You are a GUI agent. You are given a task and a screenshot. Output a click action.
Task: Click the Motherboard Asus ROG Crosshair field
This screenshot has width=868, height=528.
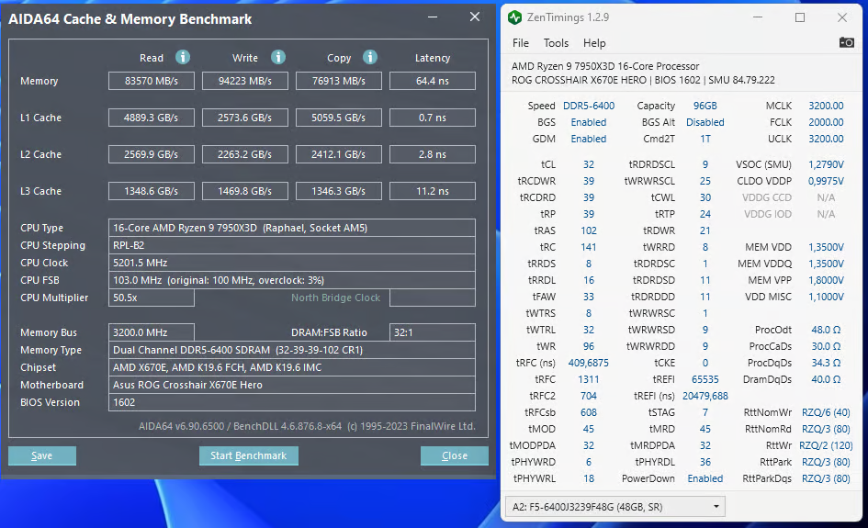pos(292,385)
